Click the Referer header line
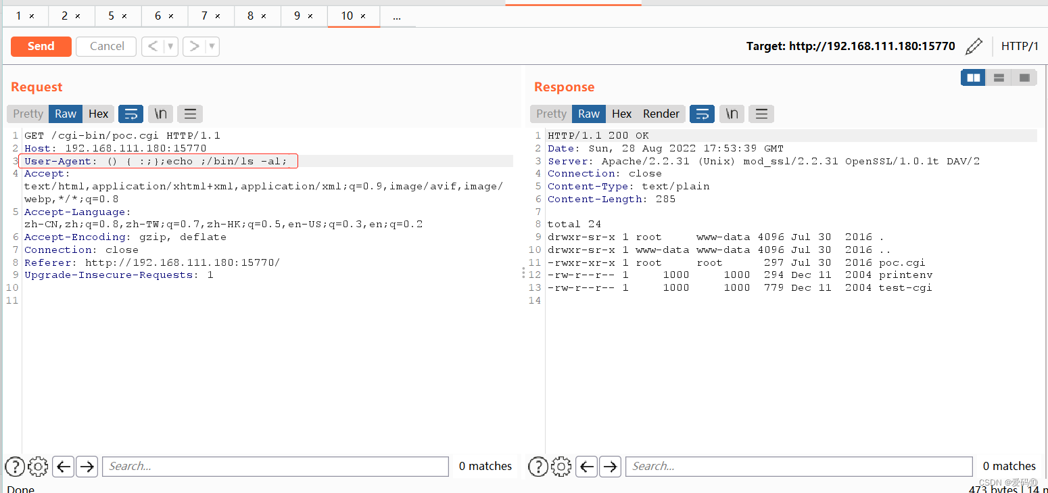 click(152, 262)
